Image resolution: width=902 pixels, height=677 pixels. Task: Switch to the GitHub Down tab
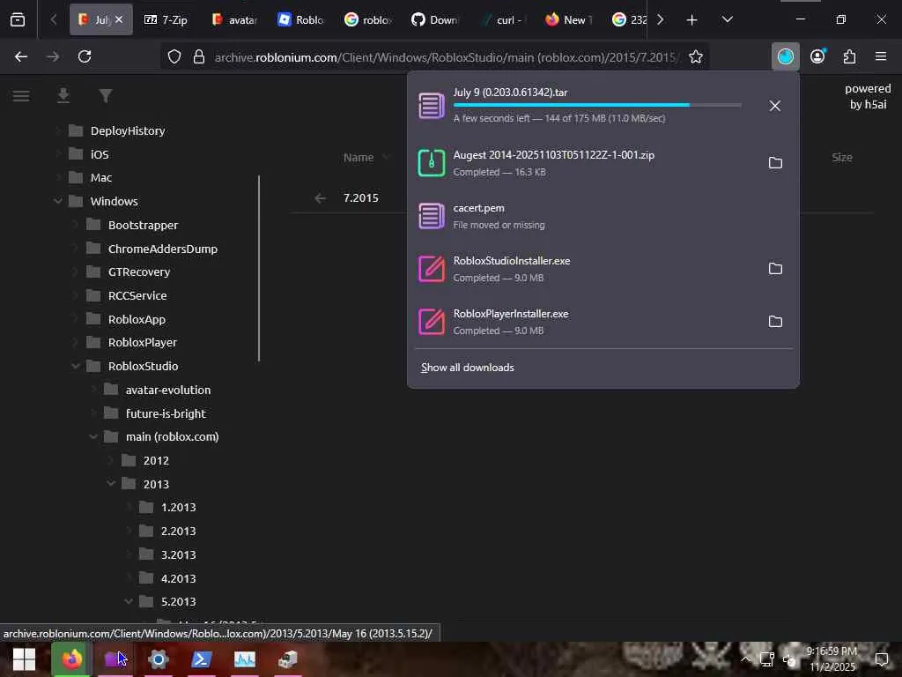[x=435, y=19]
